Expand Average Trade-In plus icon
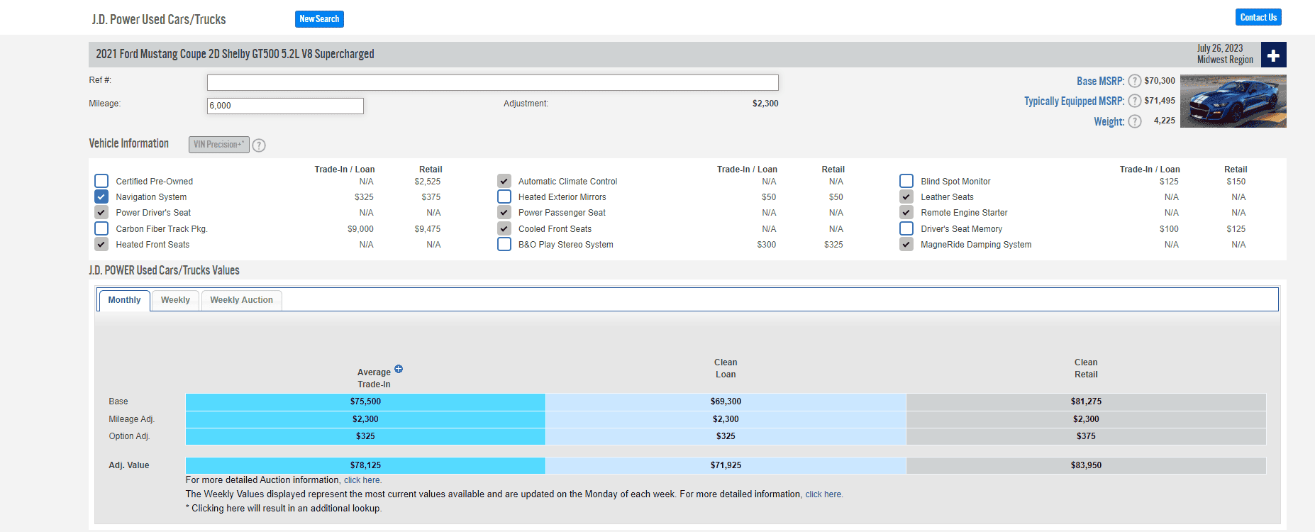 (399, 369)
